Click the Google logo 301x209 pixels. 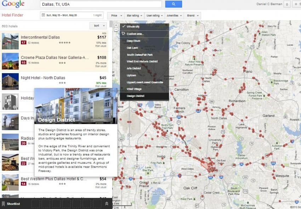pos(13,4)
